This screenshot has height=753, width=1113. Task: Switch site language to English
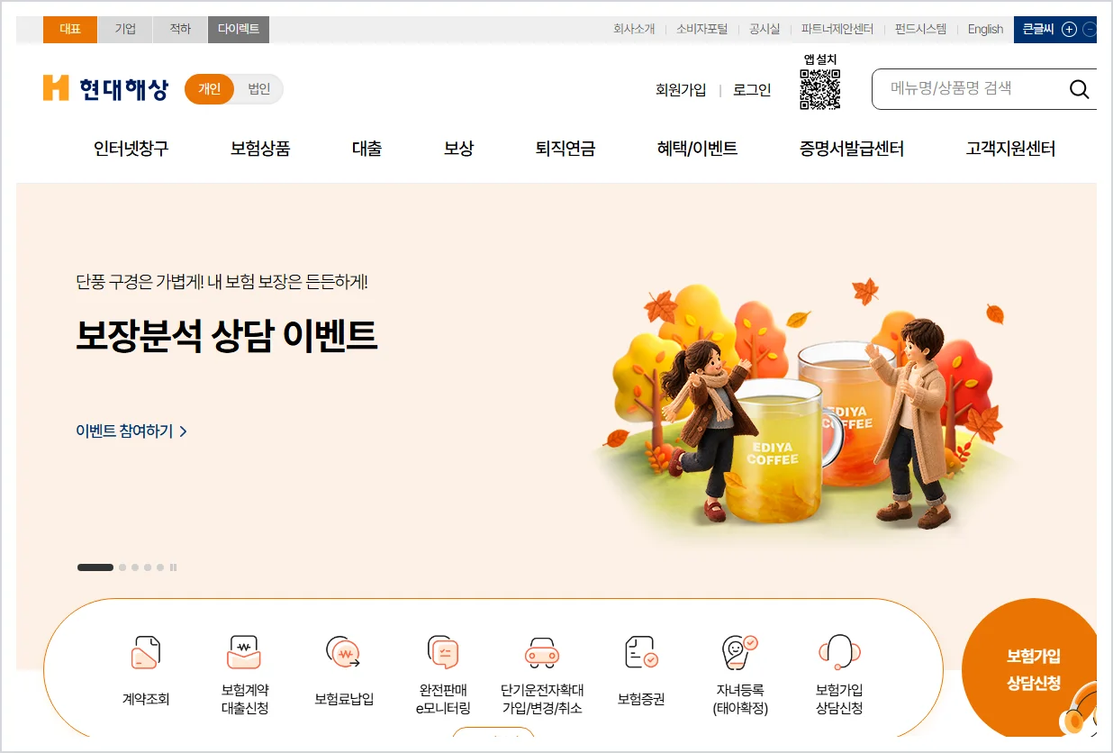coord(985,29)
